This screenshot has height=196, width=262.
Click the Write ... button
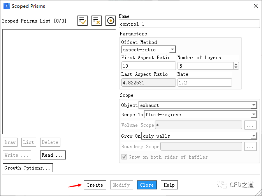click(17, 155)
